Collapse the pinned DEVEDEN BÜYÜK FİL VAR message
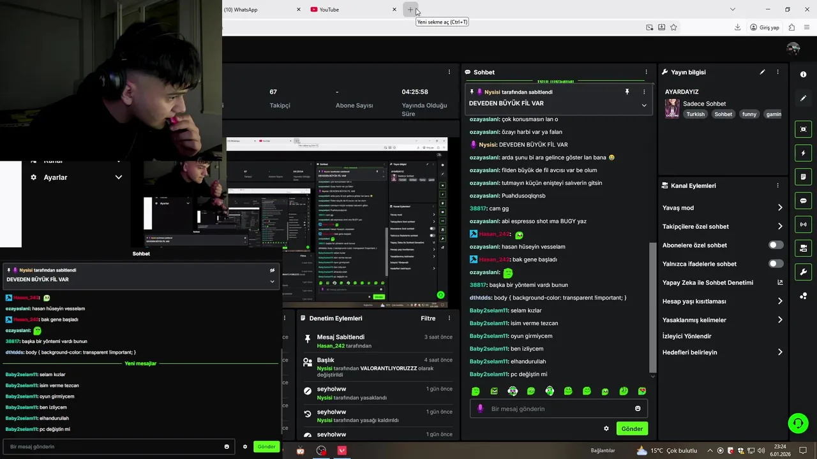 click(644, 105)
